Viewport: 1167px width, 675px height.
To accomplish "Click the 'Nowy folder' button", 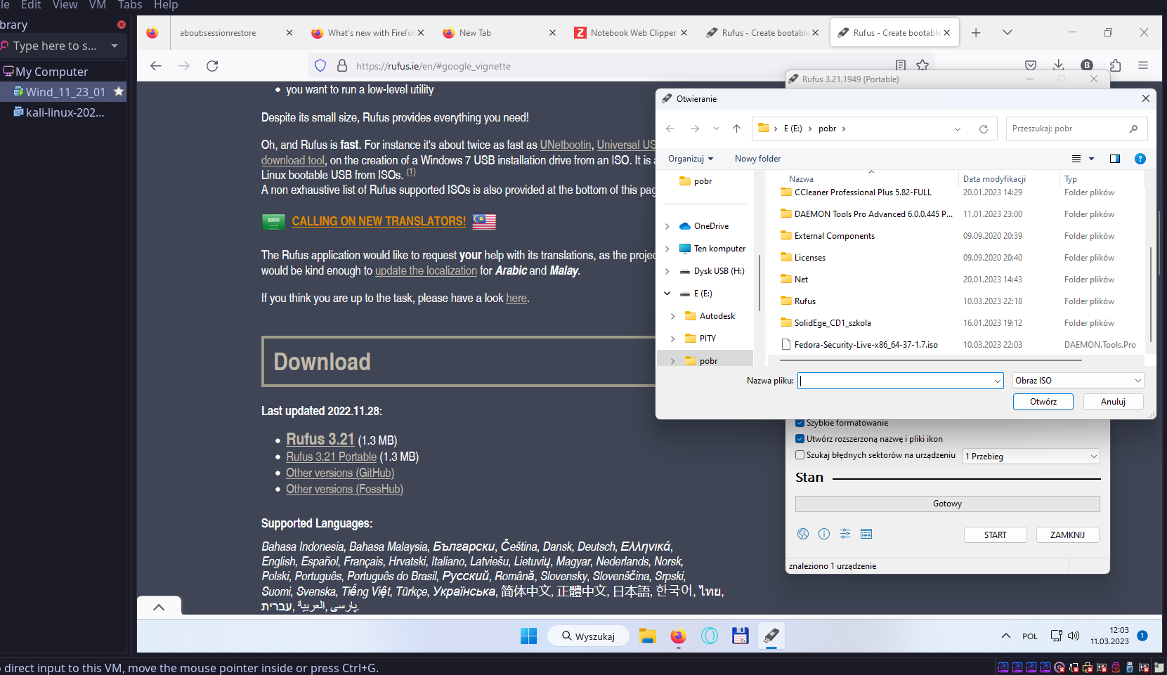I will pos(757,159).
